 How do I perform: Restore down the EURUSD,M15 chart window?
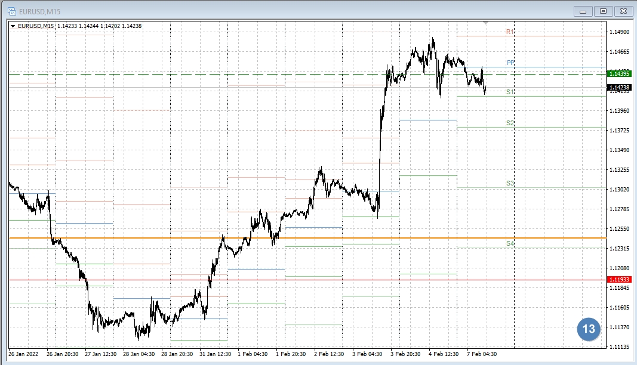click(x=603, y=11)
